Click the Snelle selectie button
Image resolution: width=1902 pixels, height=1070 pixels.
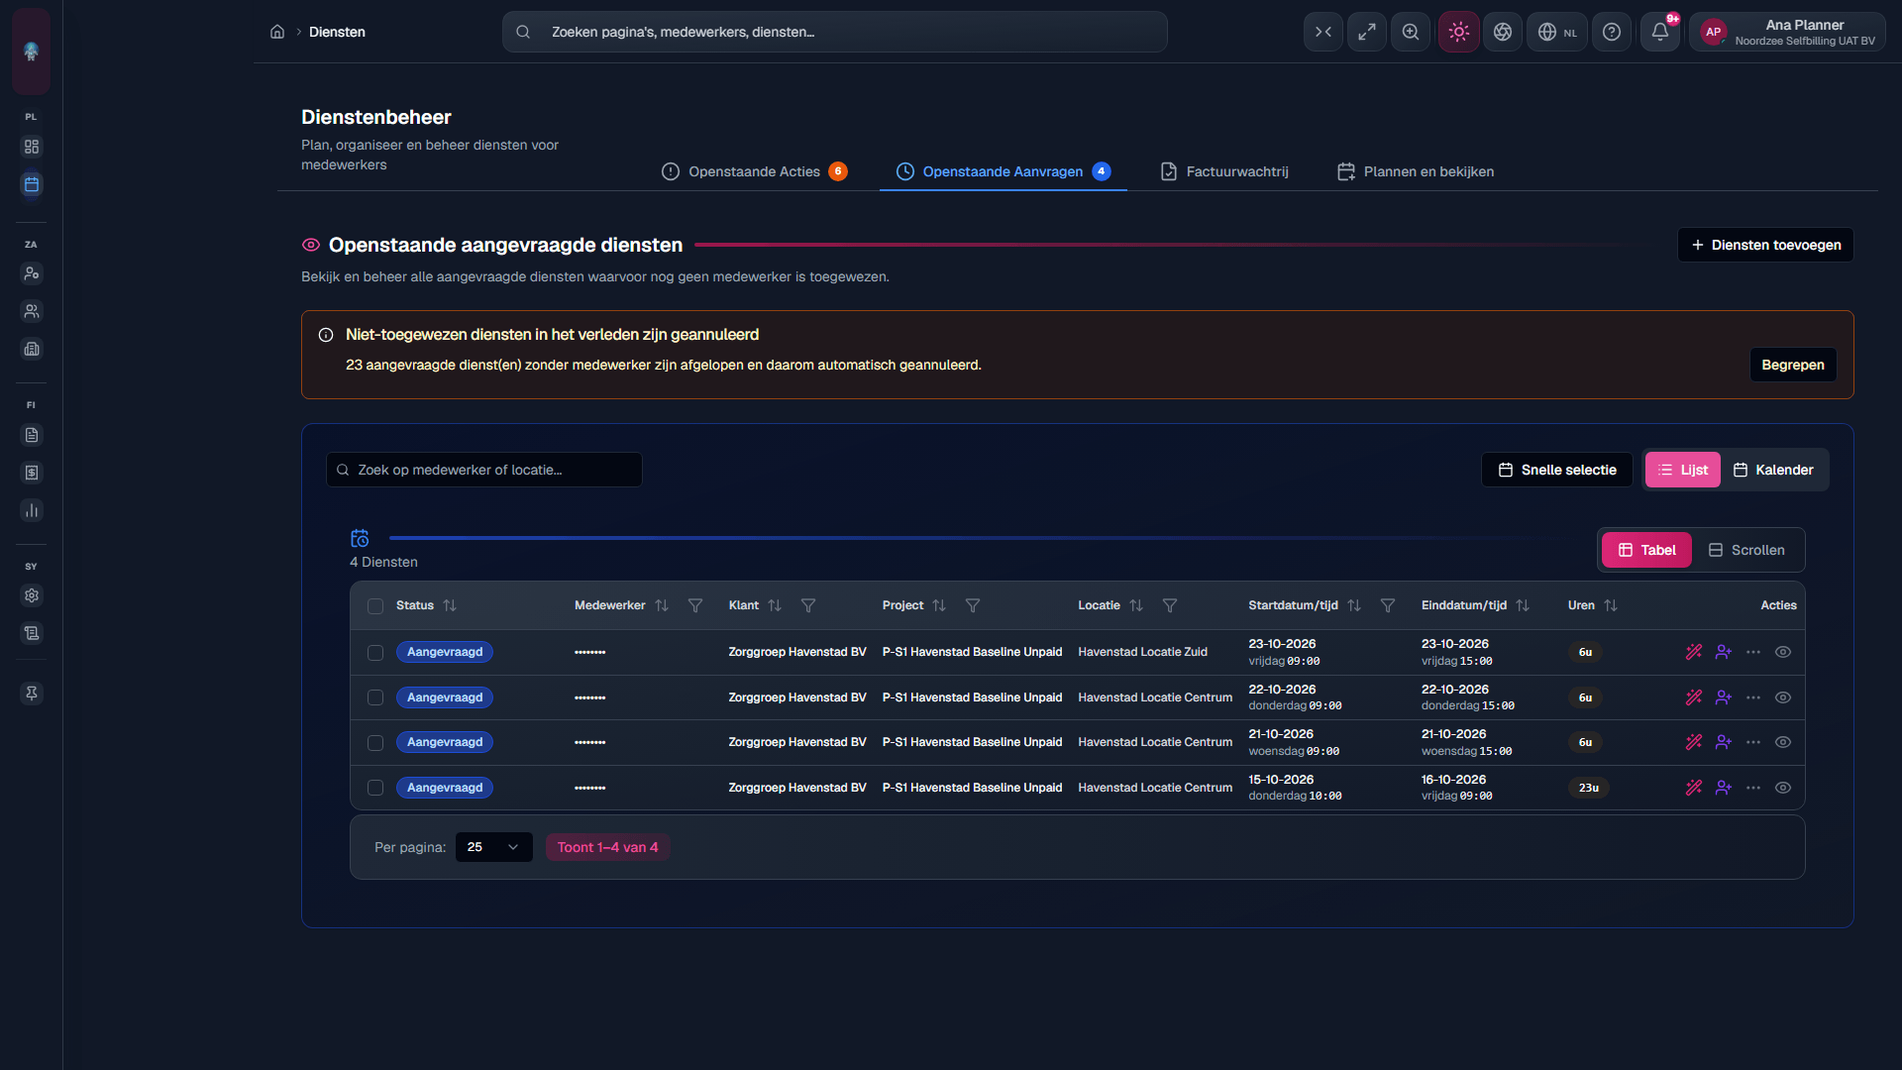point(1557,470)
